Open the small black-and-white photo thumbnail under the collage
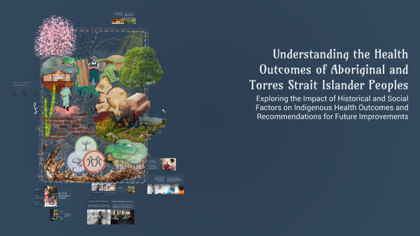This screenshot has width=420, height=236. pyautogui.click(x=97, y=188)
